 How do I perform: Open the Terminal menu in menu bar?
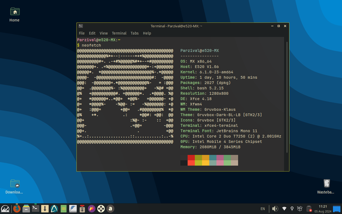[x=119, y=33]
